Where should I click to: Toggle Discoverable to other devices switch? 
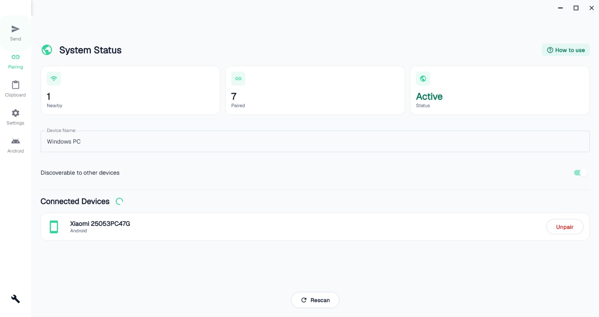581,172
